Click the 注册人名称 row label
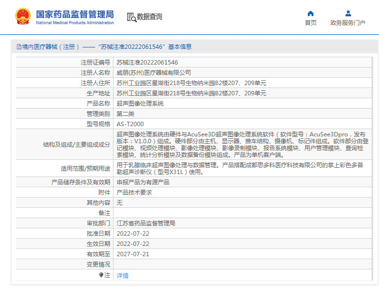This screenshot has width=379, height=287. [95, 73]
